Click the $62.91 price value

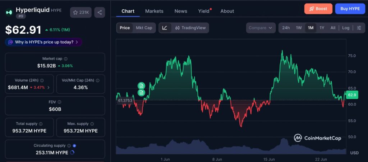pyautogui.click(x=23, y=30)
